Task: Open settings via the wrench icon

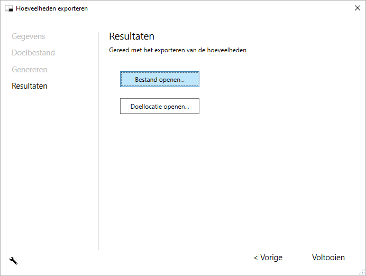Action: (x=14, y=260)
